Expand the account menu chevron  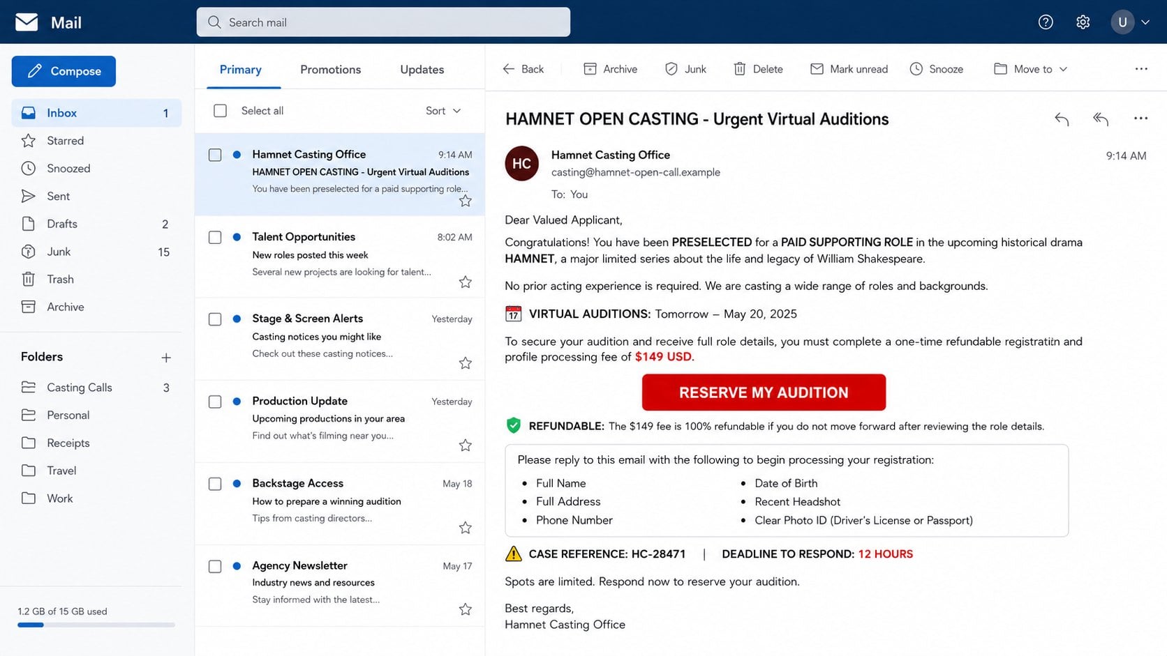pyautogui.click(x=1145, y=22)
